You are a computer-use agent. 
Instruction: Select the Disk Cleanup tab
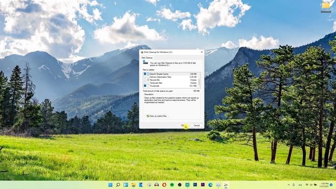click(147, 58)
